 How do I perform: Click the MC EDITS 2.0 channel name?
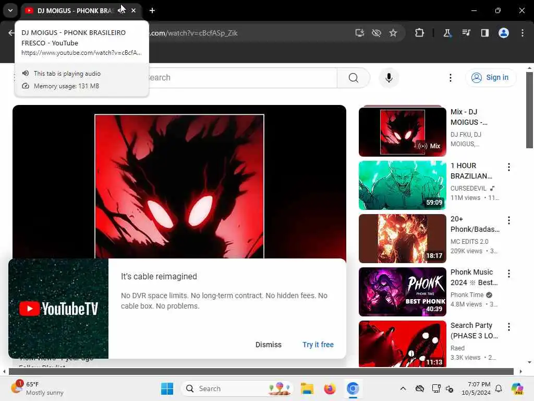pos(469,241)
